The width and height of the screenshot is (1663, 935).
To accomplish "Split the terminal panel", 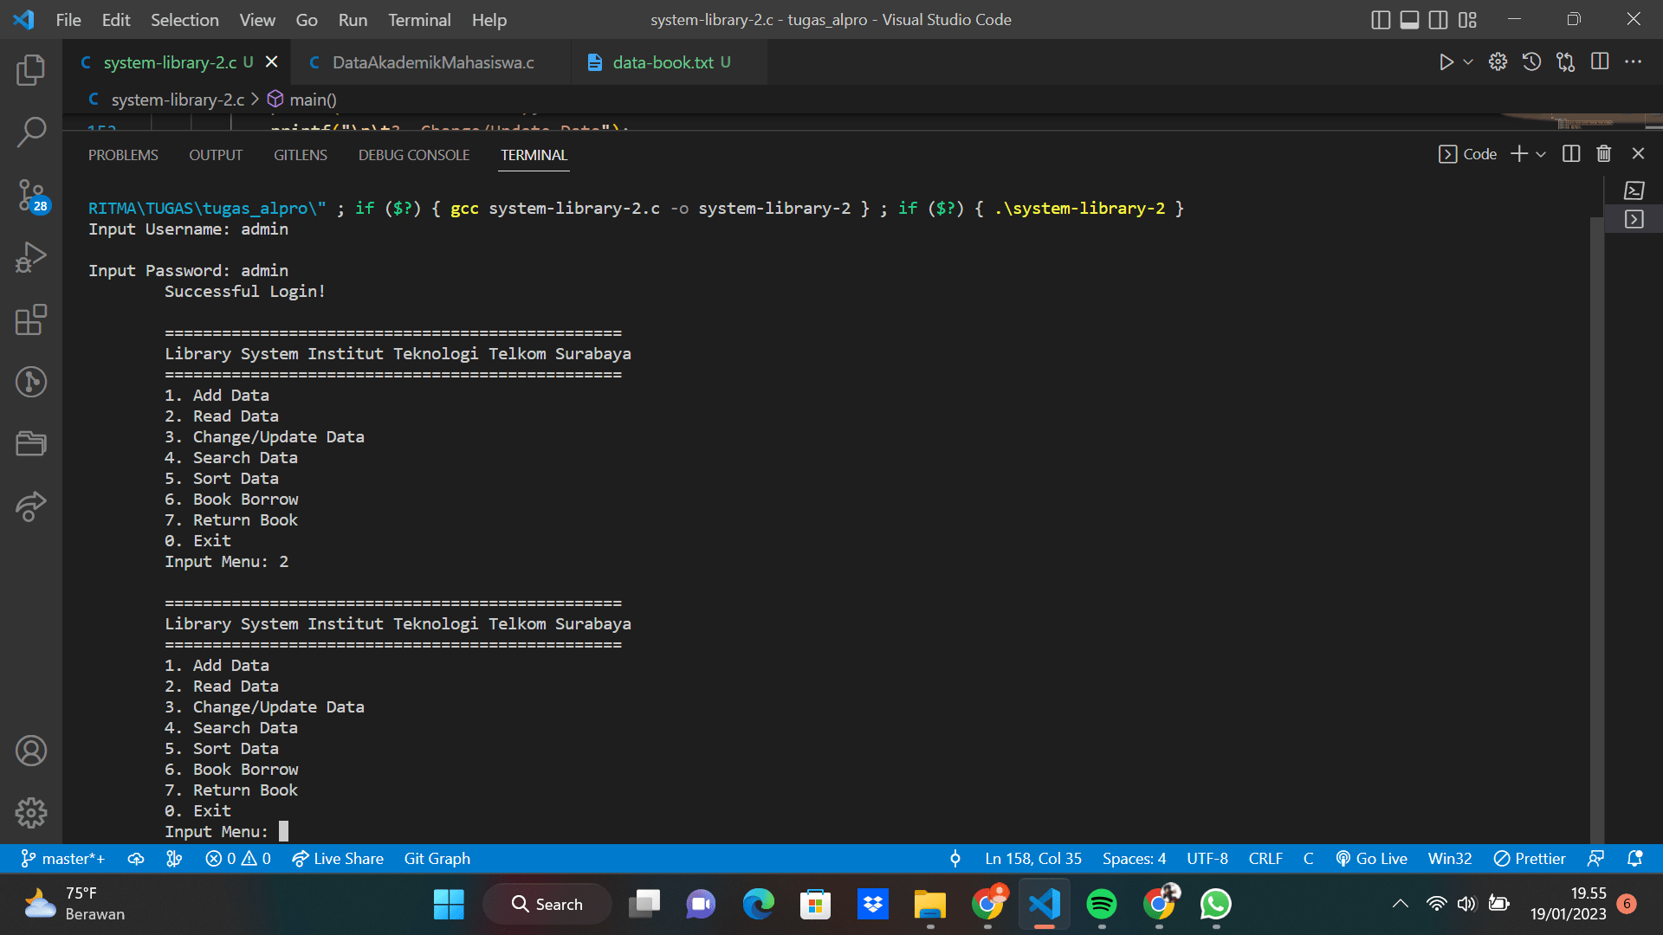I will pos(1570,154).
